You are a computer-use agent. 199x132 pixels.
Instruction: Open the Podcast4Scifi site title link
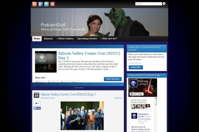coord(53,25)
